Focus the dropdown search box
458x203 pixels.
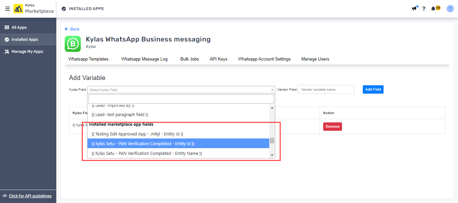click(x=181, y=99)
